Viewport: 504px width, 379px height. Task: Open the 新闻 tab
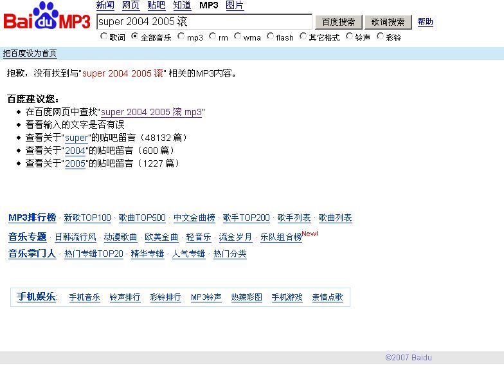[x=105, y=5]
